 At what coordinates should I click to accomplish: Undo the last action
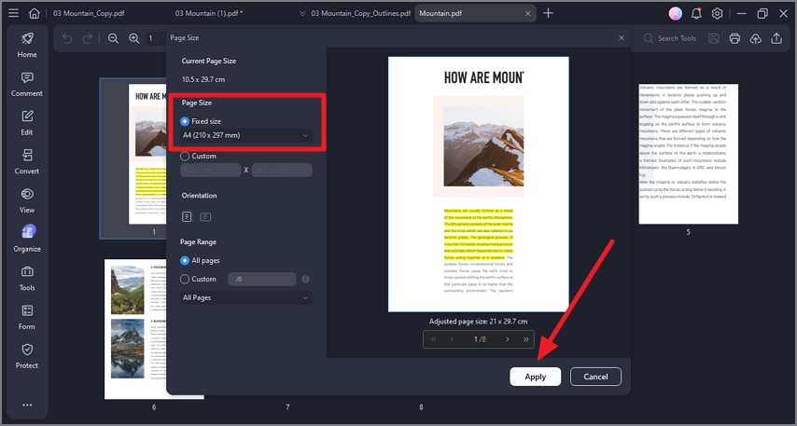click(67, 38)
